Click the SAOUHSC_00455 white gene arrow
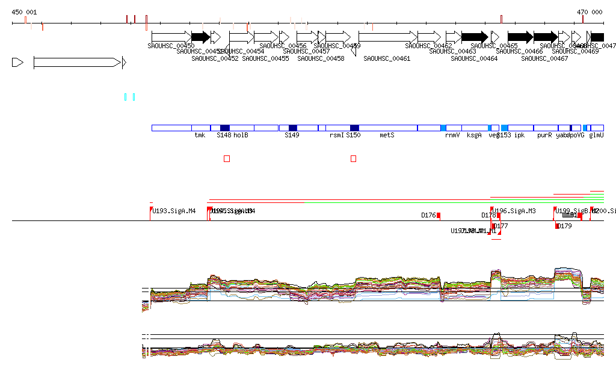Viewport: 616px width, 368px height. pyautogui.click(x=266, y=37)
